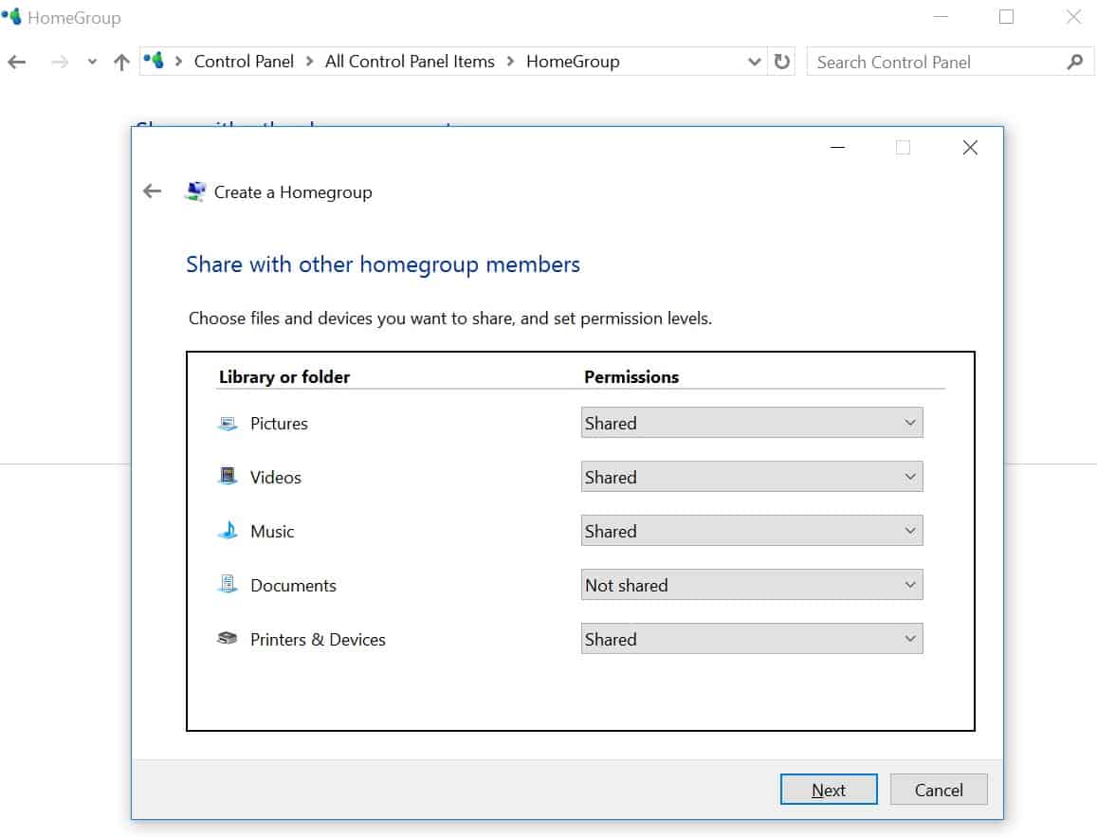Maximize the HomeGroup Control Panel window
Screen dimensions: 1097x837
click(1006, 17)
